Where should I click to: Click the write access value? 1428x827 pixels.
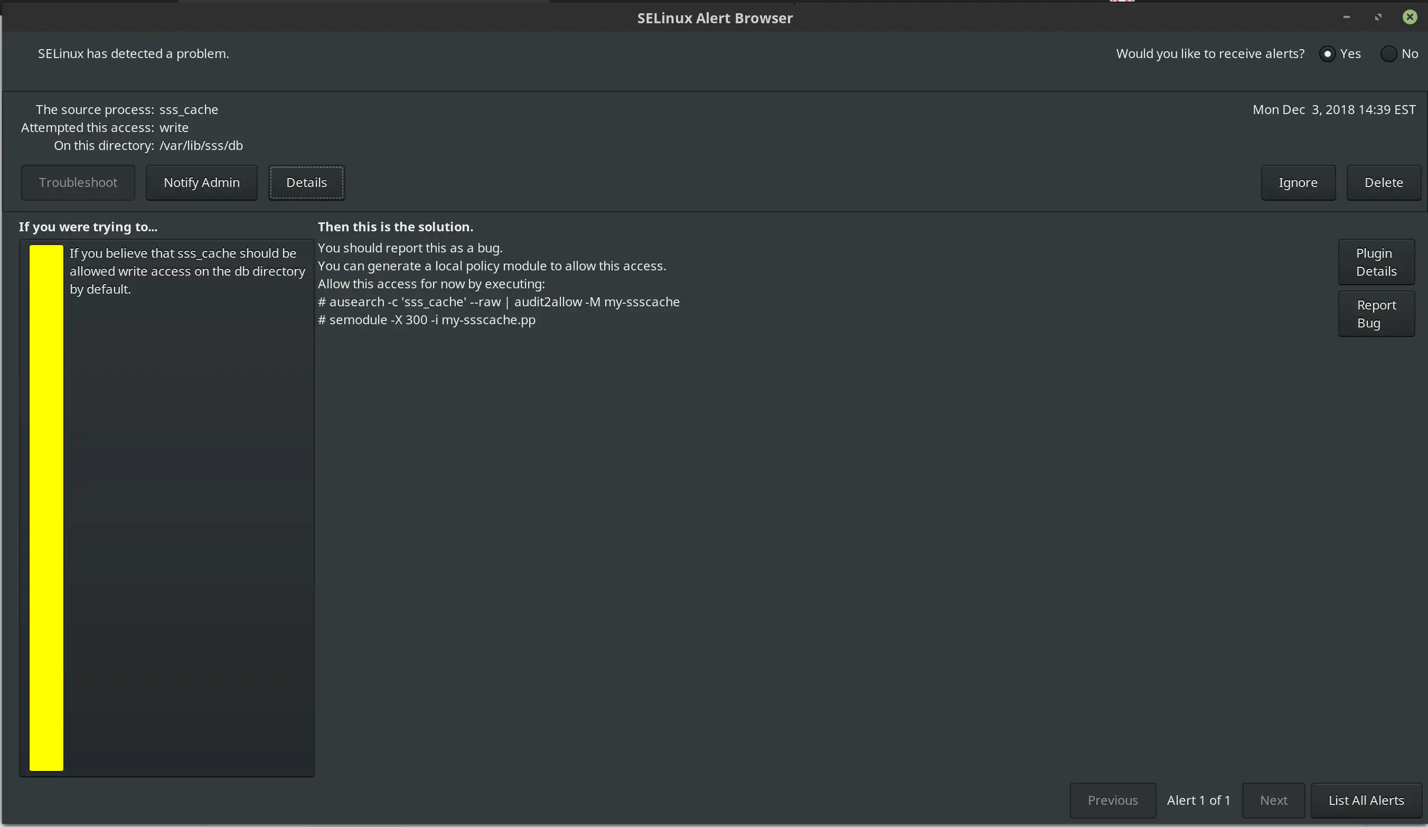pos(174,128)
